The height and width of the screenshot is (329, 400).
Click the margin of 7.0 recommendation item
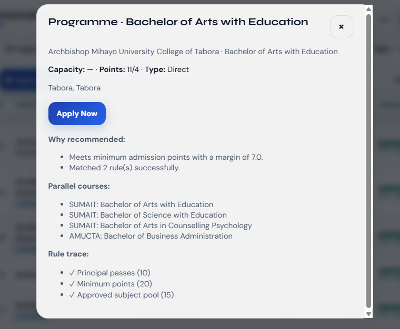click(166, 157)
